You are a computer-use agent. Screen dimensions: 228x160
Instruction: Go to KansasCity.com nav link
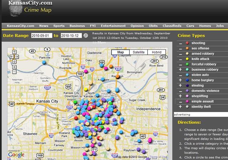click(x=21, y=26)
